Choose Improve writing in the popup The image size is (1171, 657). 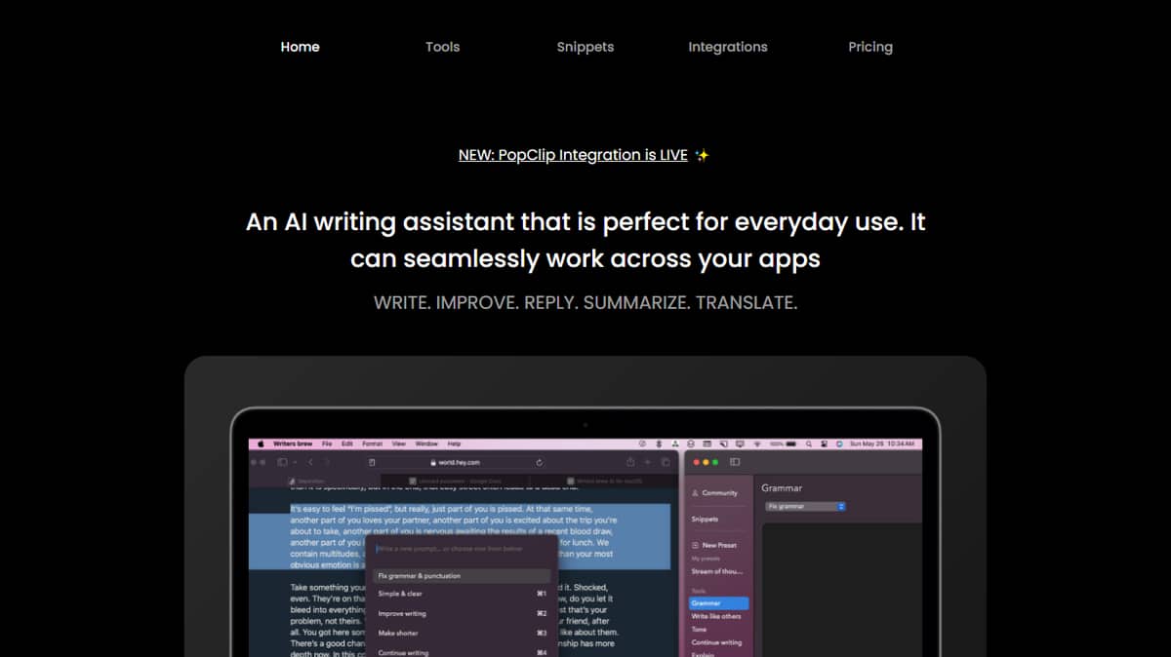tap(461, 613)
